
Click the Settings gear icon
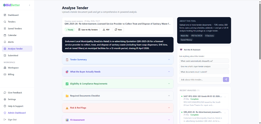[x=5, y=99]
